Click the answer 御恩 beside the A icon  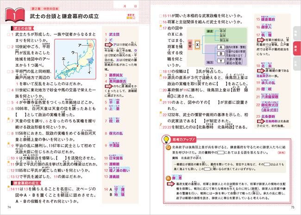point(177,178)
